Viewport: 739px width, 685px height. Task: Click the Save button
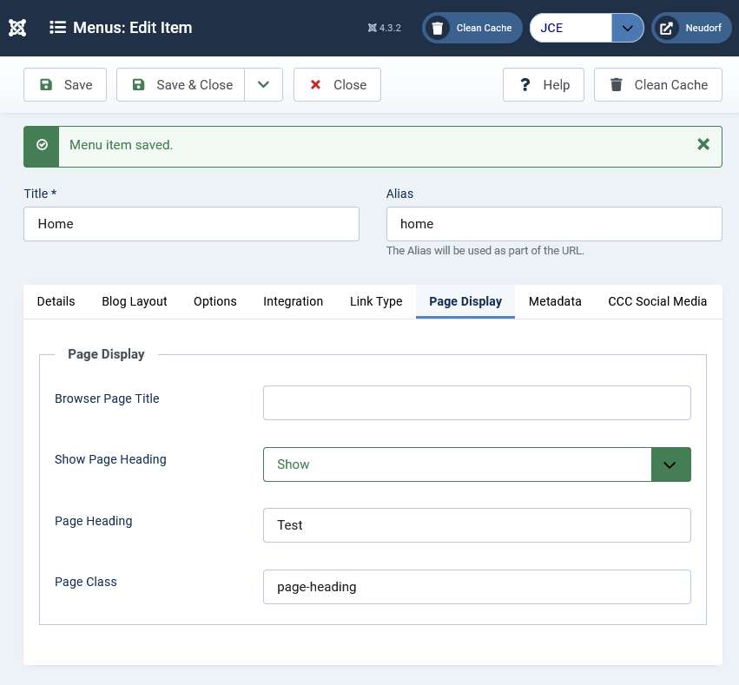[65, 85]
